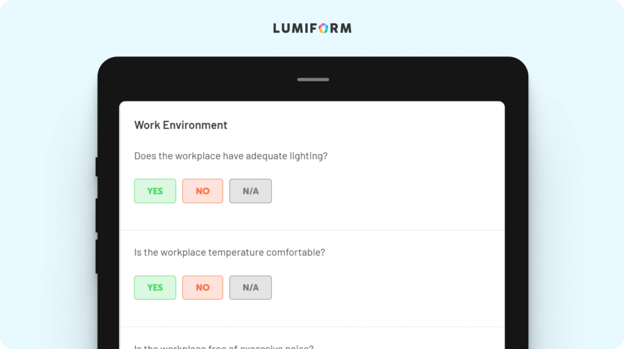
Task: Click the Work Environment section heading
Action: click(180, 125)
